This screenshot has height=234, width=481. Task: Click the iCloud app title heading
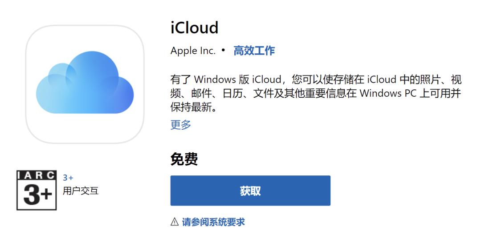point(194,28)
